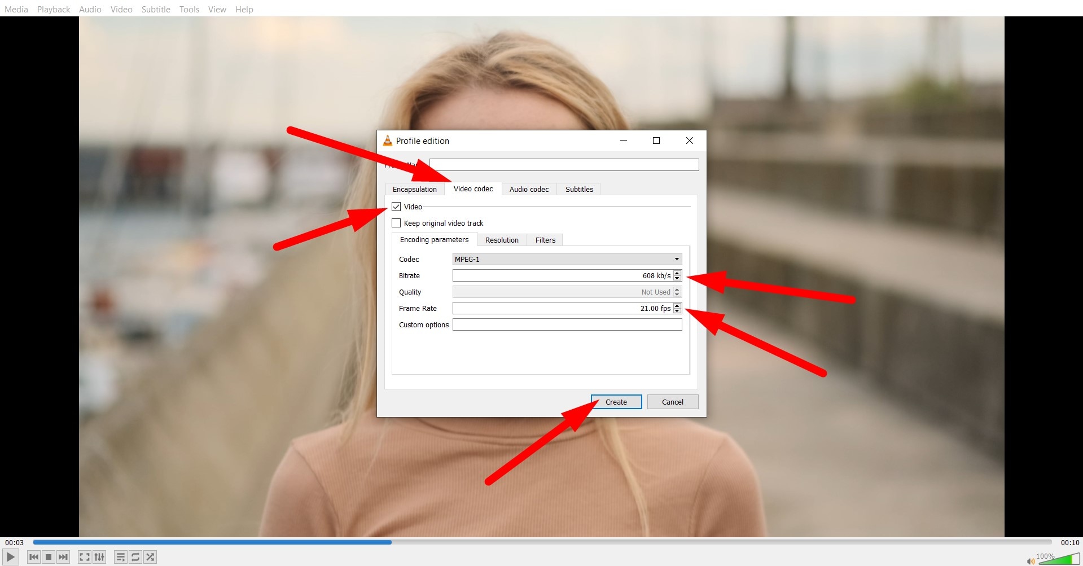Skip to the previous media track
1083x566 pixels.
[x=34, y=557]
